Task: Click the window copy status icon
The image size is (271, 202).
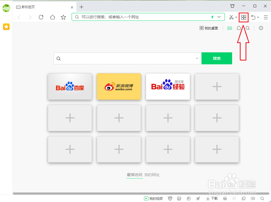Action: pos(244,198)
